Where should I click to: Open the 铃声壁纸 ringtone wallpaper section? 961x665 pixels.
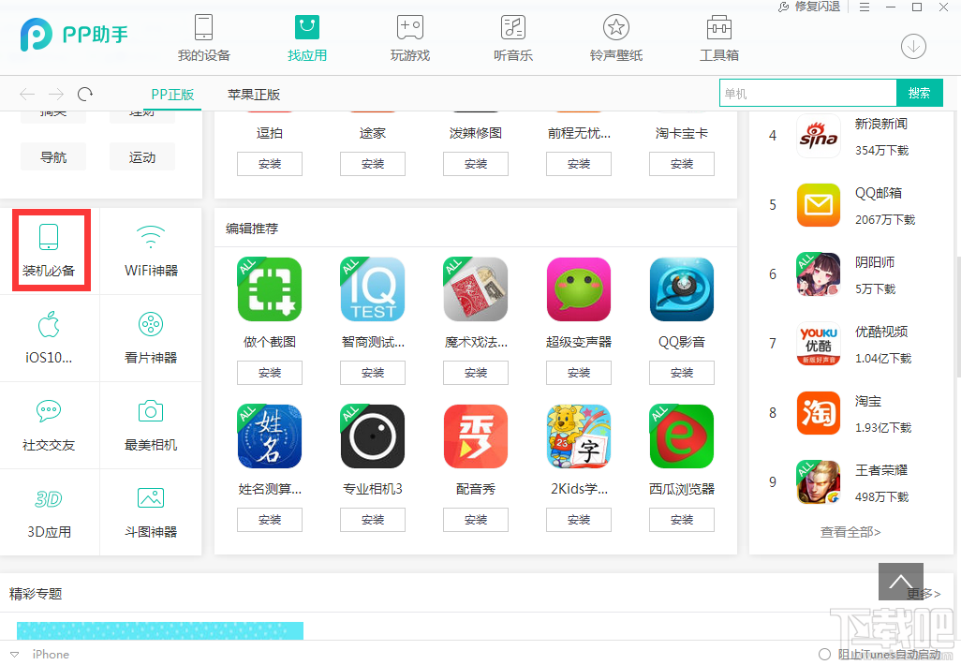(615, 37)
